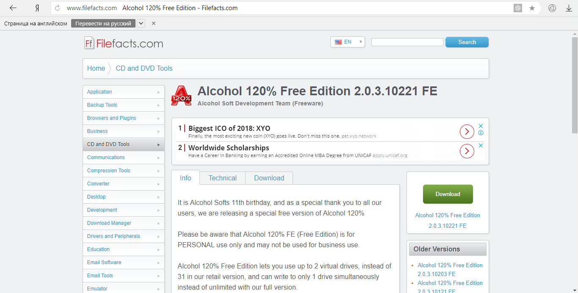Close the XYO advertisement
The image size is (578, 293).
pos(481,126)
